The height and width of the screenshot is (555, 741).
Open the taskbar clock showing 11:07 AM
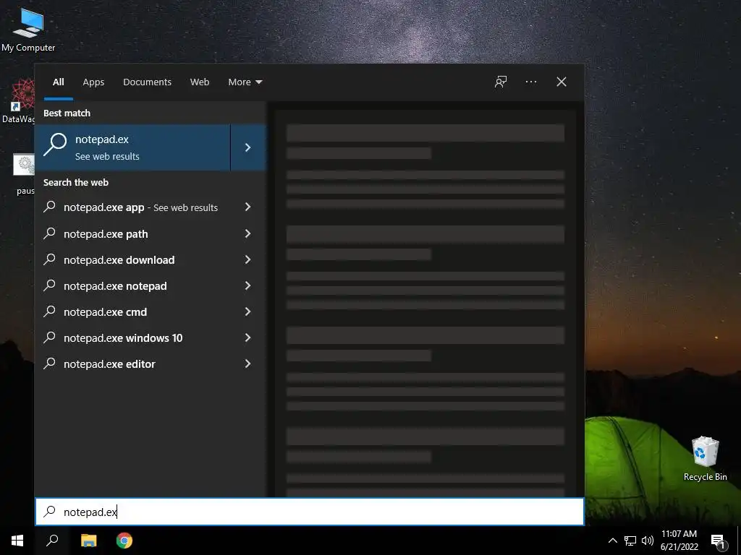tap(679, 541)
